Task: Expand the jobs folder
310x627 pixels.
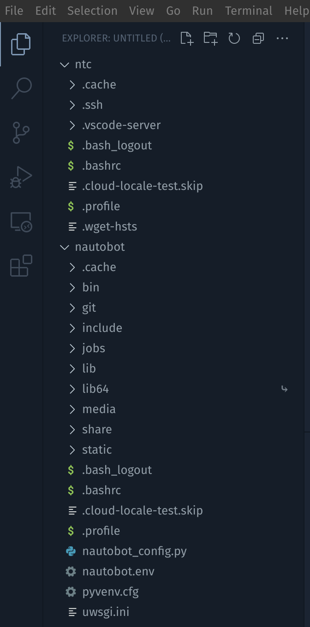Action: click(x=94, y=349)
